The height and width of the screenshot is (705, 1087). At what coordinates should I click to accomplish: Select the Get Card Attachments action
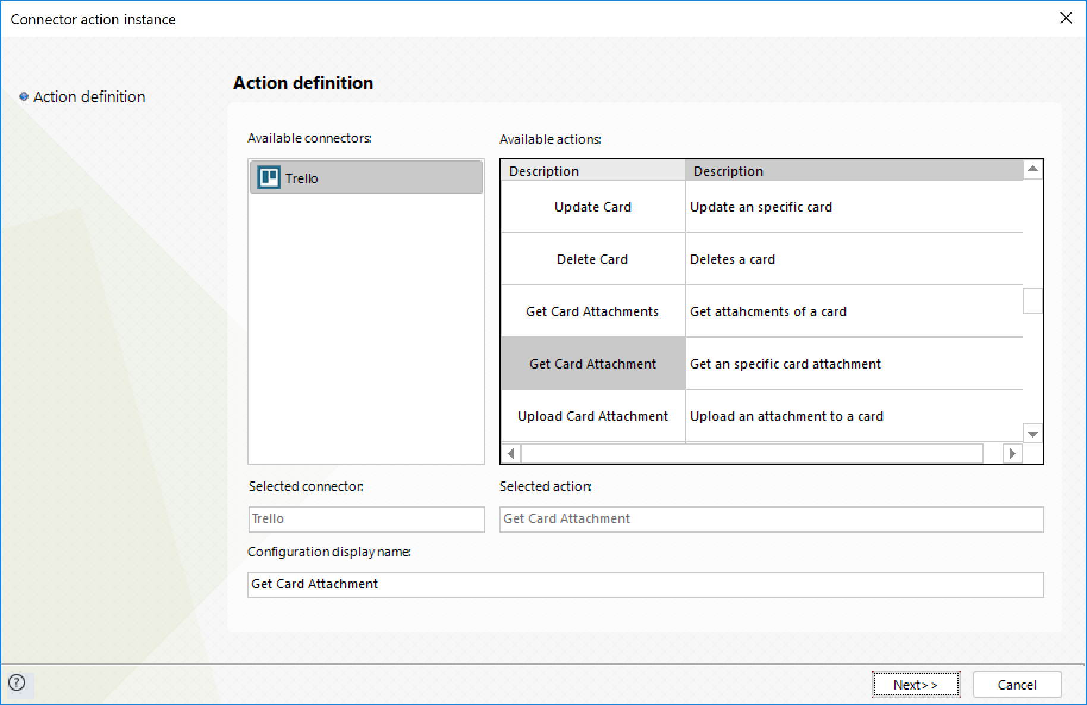(593, 311)
